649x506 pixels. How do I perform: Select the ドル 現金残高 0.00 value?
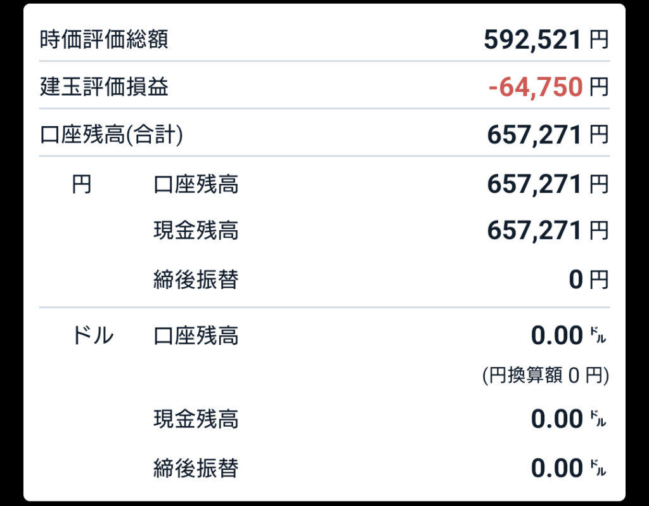pos(568,419)
